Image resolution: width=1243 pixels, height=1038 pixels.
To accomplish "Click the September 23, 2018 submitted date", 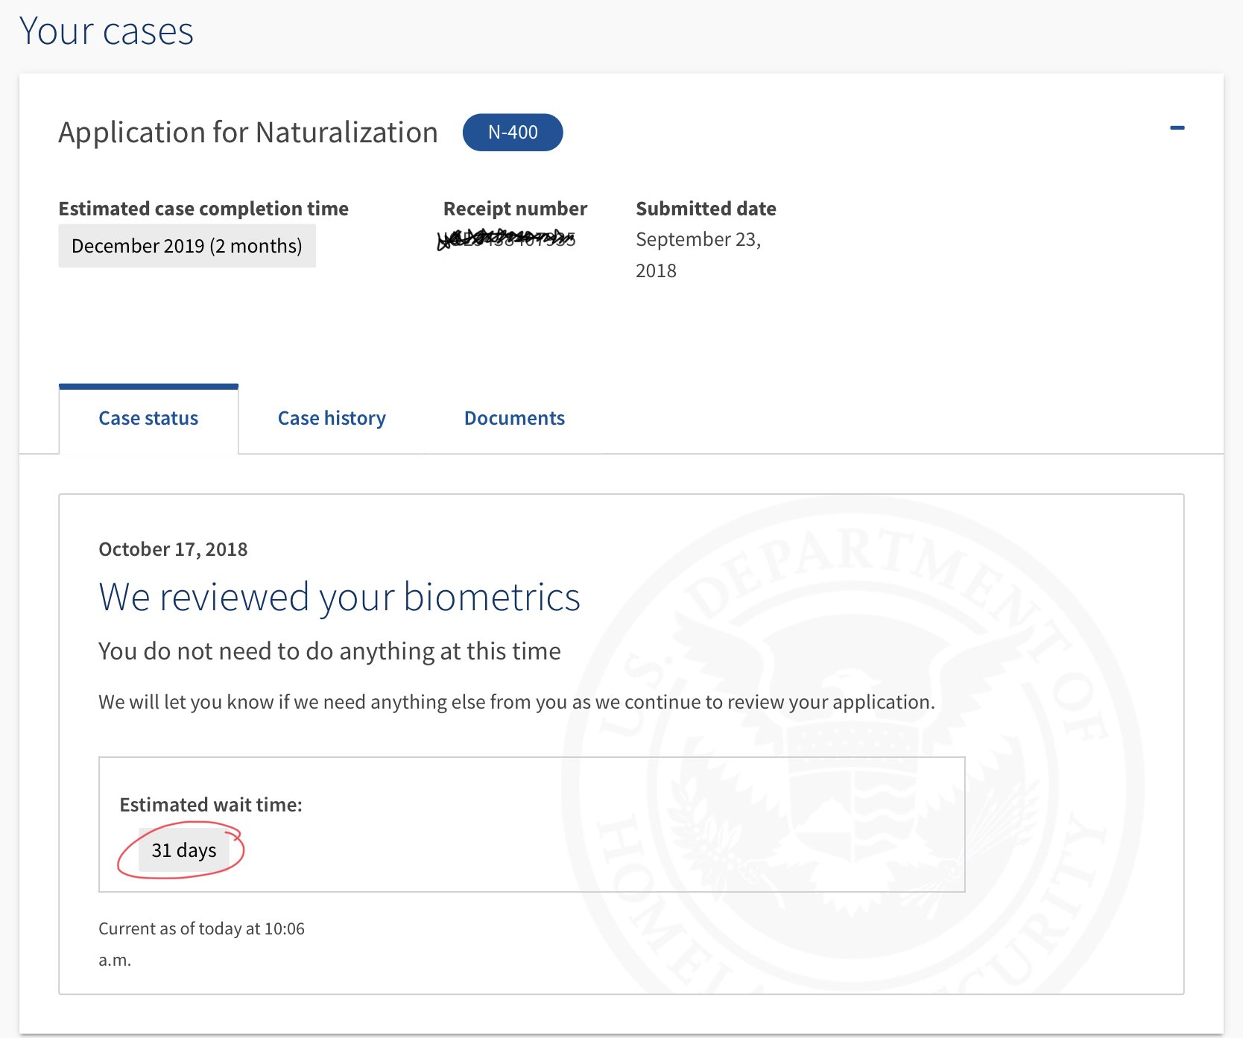I will tap(698, 255).
